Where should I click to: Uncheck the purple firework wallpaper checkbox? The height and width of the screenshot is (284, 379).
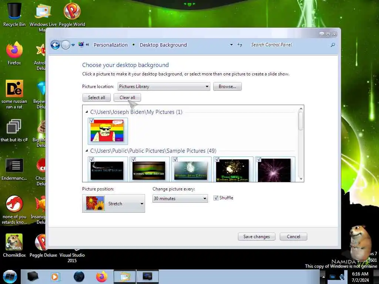tap(259, 159)
